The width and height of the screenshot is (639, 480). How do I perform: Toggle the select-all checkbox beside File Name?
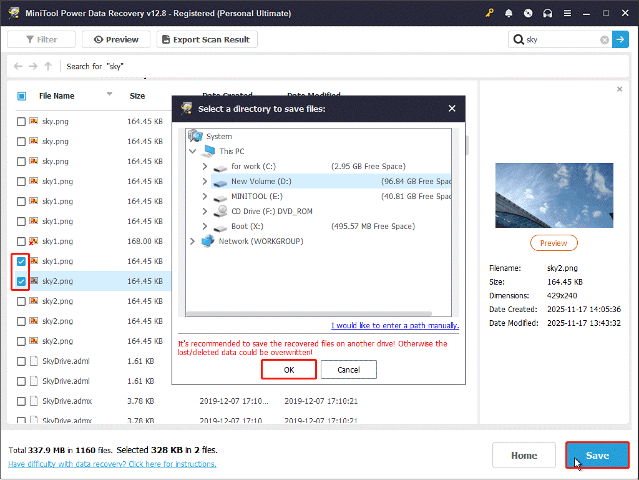click(21, 96)
